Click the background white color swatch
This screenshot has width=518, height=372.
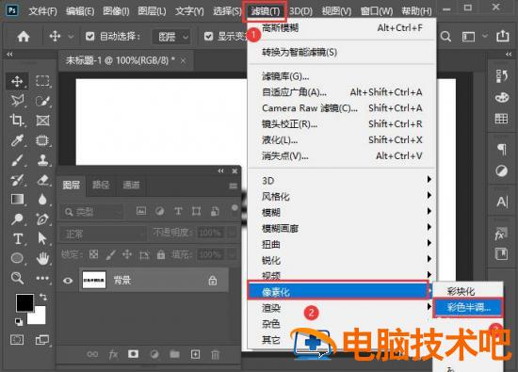pyautogui.click(x=39, y=317)
